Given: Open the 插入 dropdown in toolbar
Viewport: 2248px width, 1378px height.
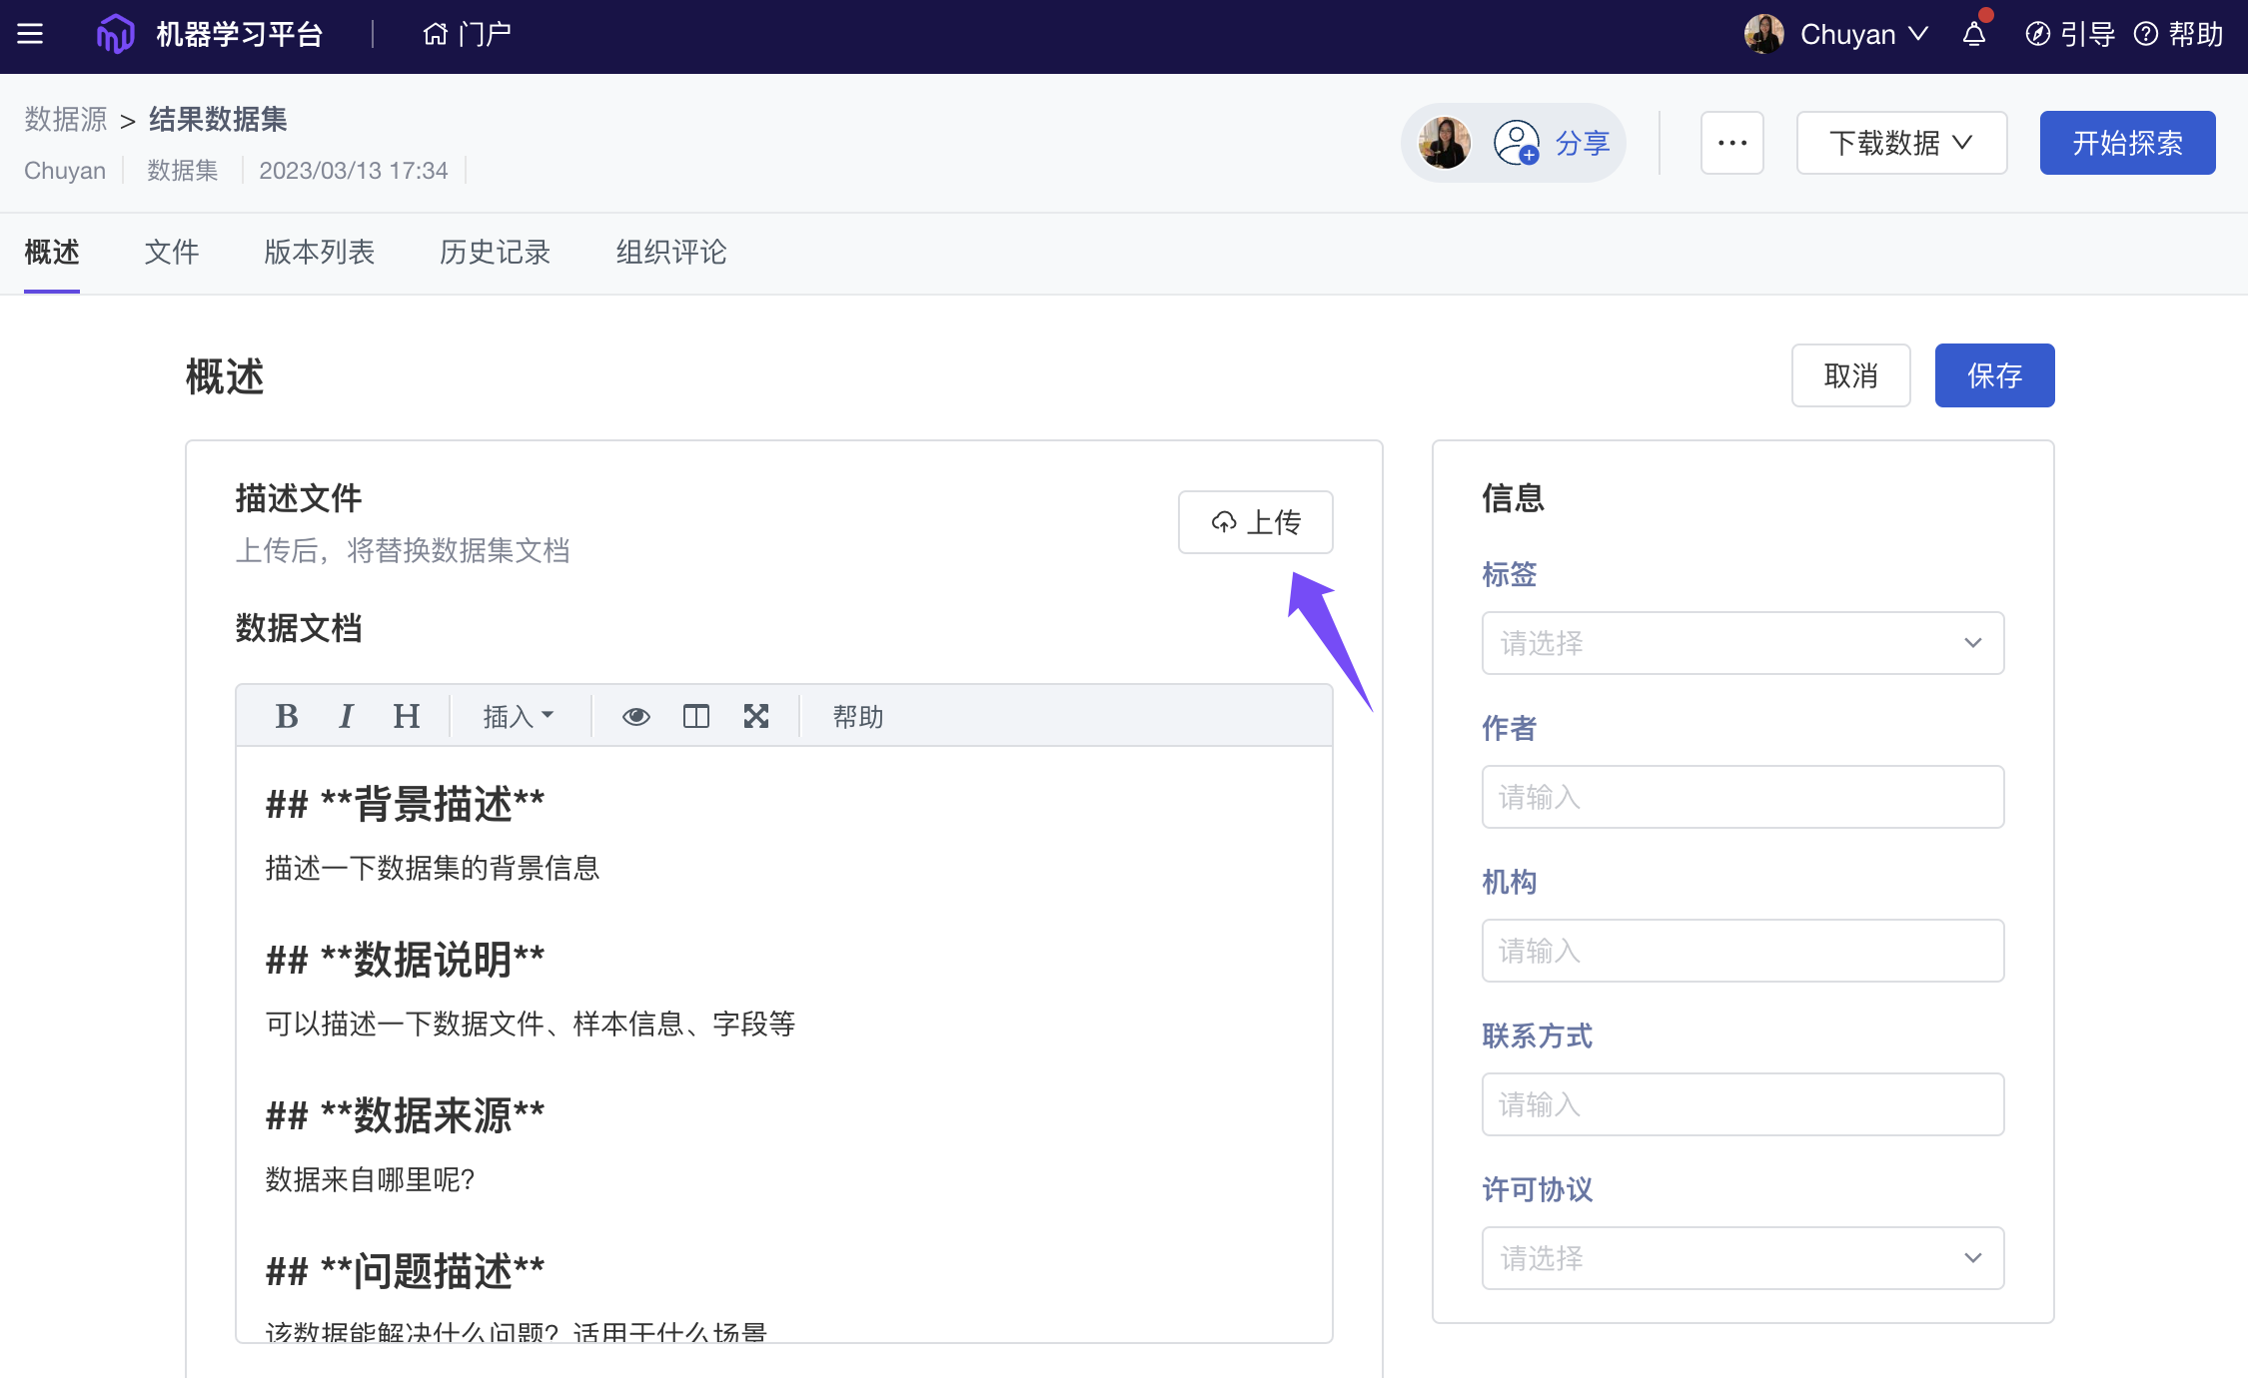Looking at the screenshot, I should click(x=518, y=716).
